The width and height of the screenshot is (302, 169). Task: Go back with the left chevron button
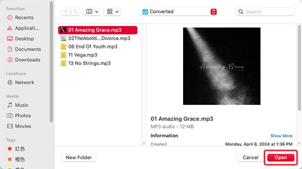[66, 12]
